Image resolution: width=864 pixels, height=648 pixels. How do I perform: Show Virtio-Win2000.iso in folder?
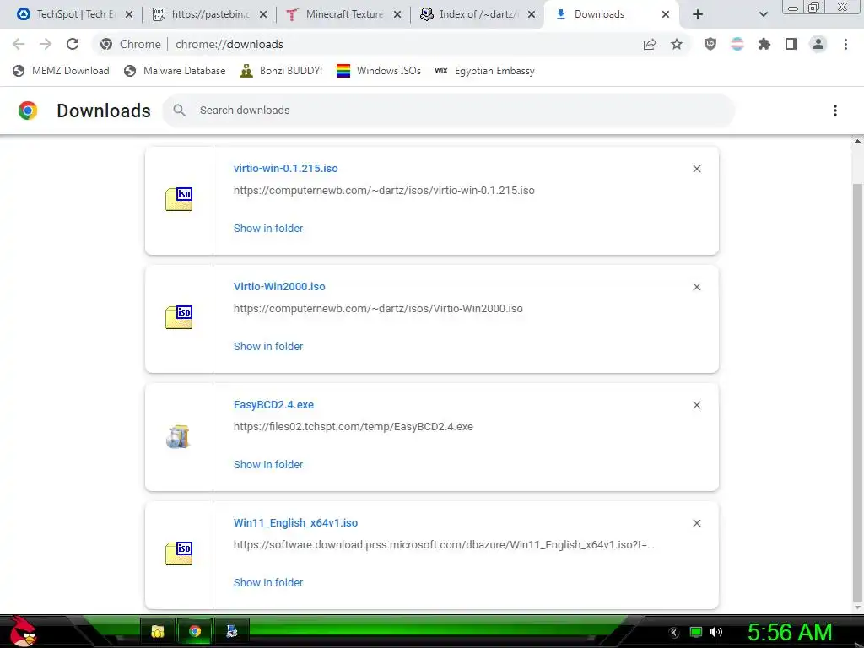[x=268, y=346]
